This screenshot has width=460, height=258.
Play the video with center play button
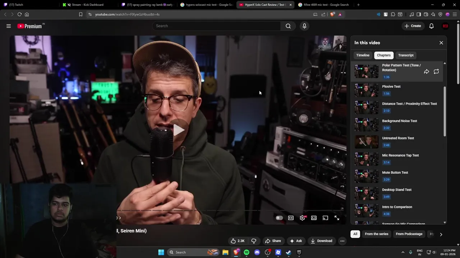(x=178, y=130)
